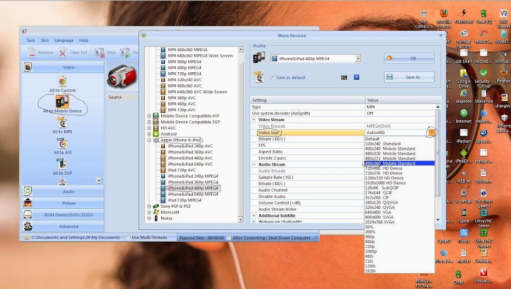The width and height of the screenshot is (511, 289).
Task: Click the Clear List toolbar icon
Action: point(63,52)
